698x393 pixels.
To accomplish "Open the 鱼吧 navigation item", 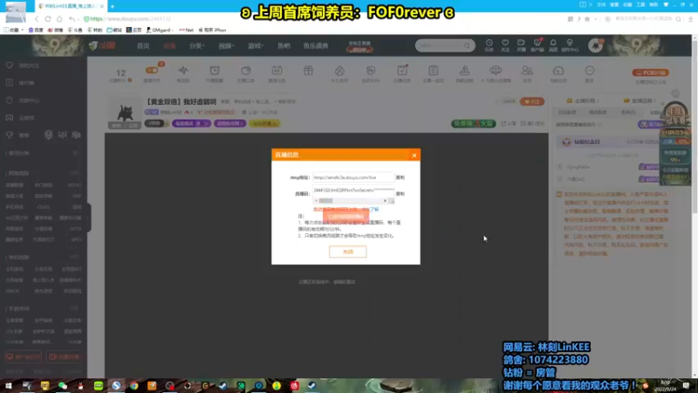I will 284,46.
